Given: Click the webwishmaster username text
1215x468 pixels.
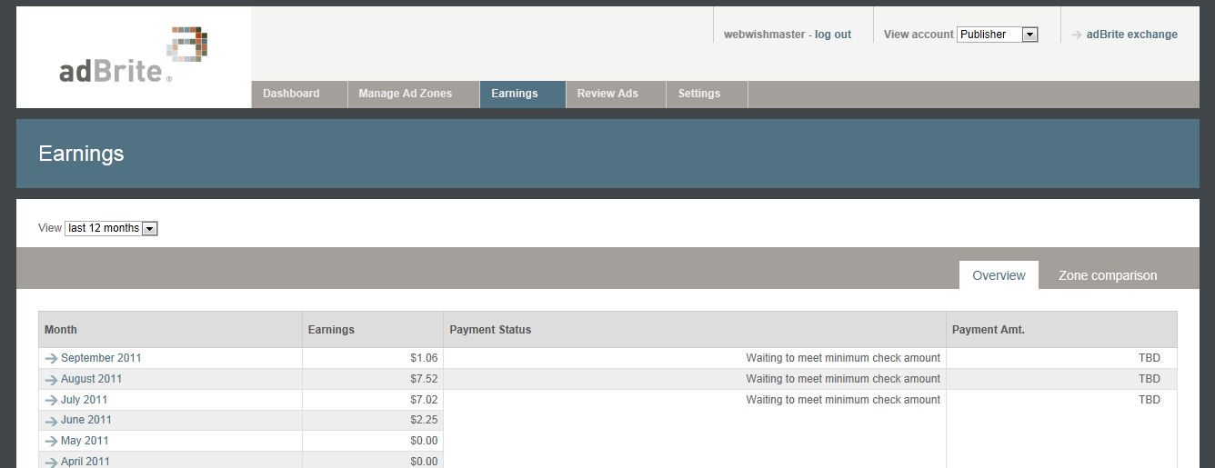Looking at the screenshot, I should 764,35.
